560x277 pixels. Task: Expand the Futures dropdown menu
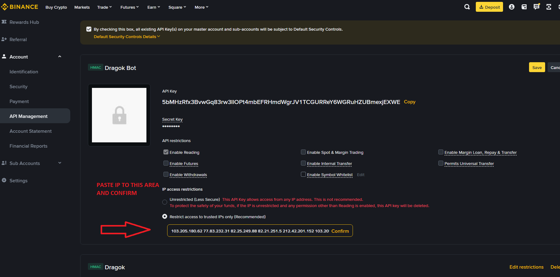(x=129, y=7)
